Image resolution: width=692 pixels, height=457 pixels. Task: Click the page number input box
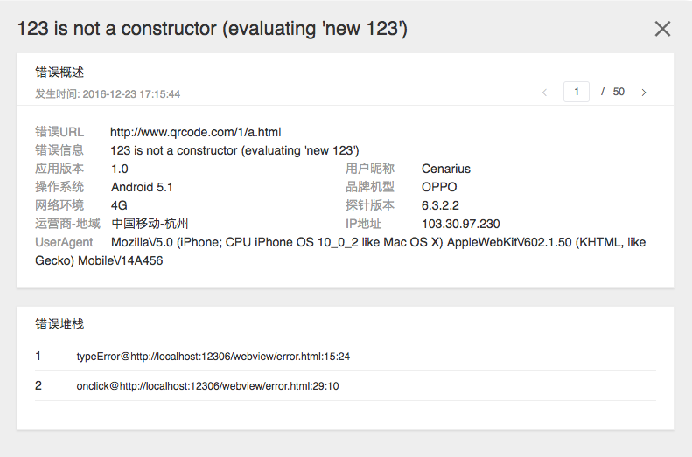pos(576,92)
